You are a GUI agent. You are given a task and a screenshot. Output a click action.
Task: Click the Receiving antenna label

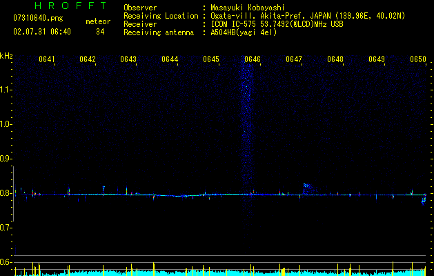click(x=159, y=32)
